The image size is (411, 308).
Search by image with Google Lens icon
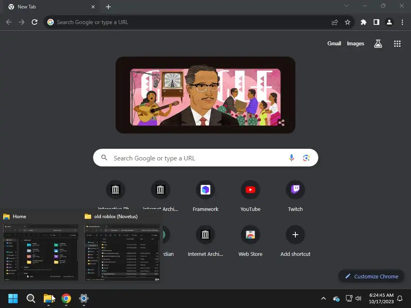(306, 158)
